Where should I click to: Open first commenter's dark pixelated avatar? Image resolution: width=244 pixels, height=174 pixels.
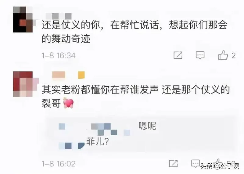coord(23,19)
